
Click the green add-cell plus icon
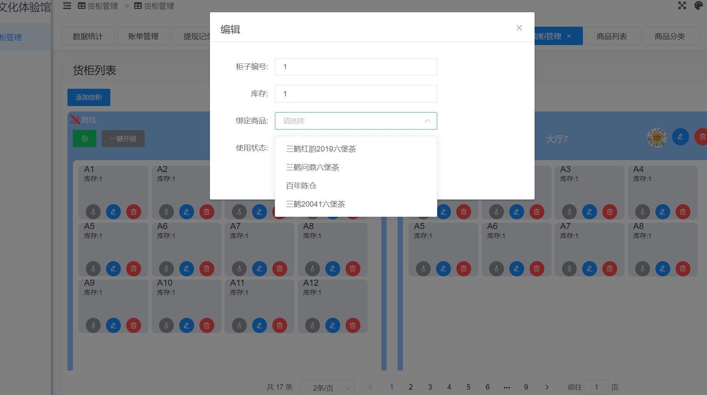tap(84, 139)
